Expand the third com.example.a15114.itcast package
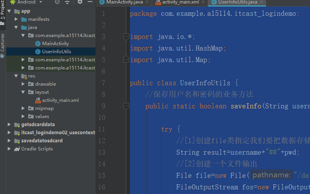The image size is (310, 194). click(x=23, y=68)
